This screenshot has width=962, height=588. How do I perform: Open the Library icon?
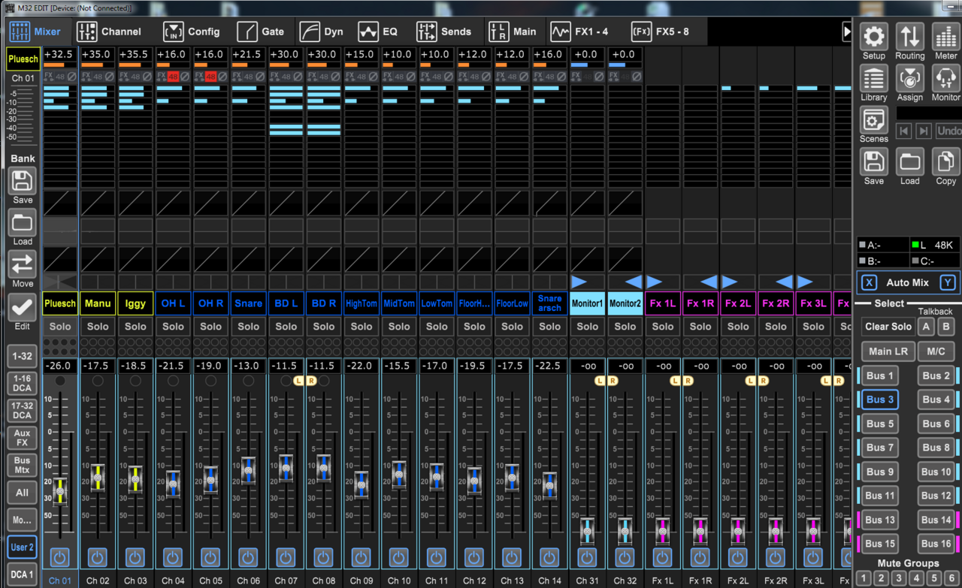coord(873,78)
